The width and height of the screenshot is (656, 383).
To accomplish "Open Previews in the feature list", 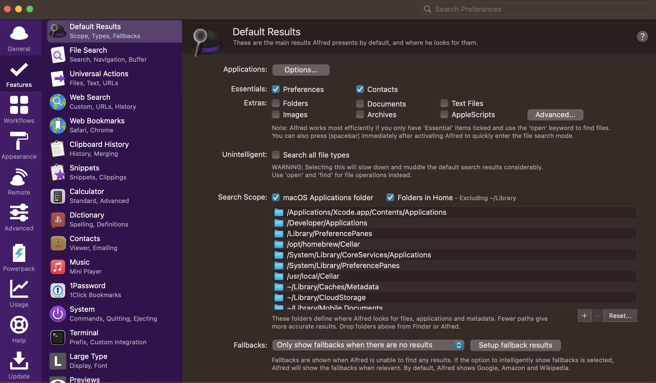I will click(x=115, y=379).
